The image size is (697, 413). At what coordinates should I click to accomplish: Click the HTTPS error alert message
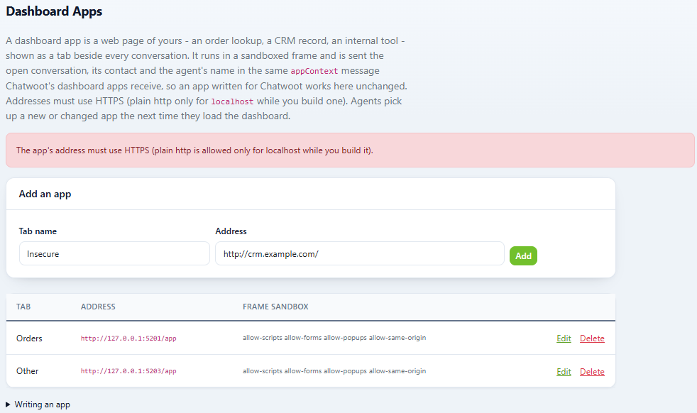point(350,150)
